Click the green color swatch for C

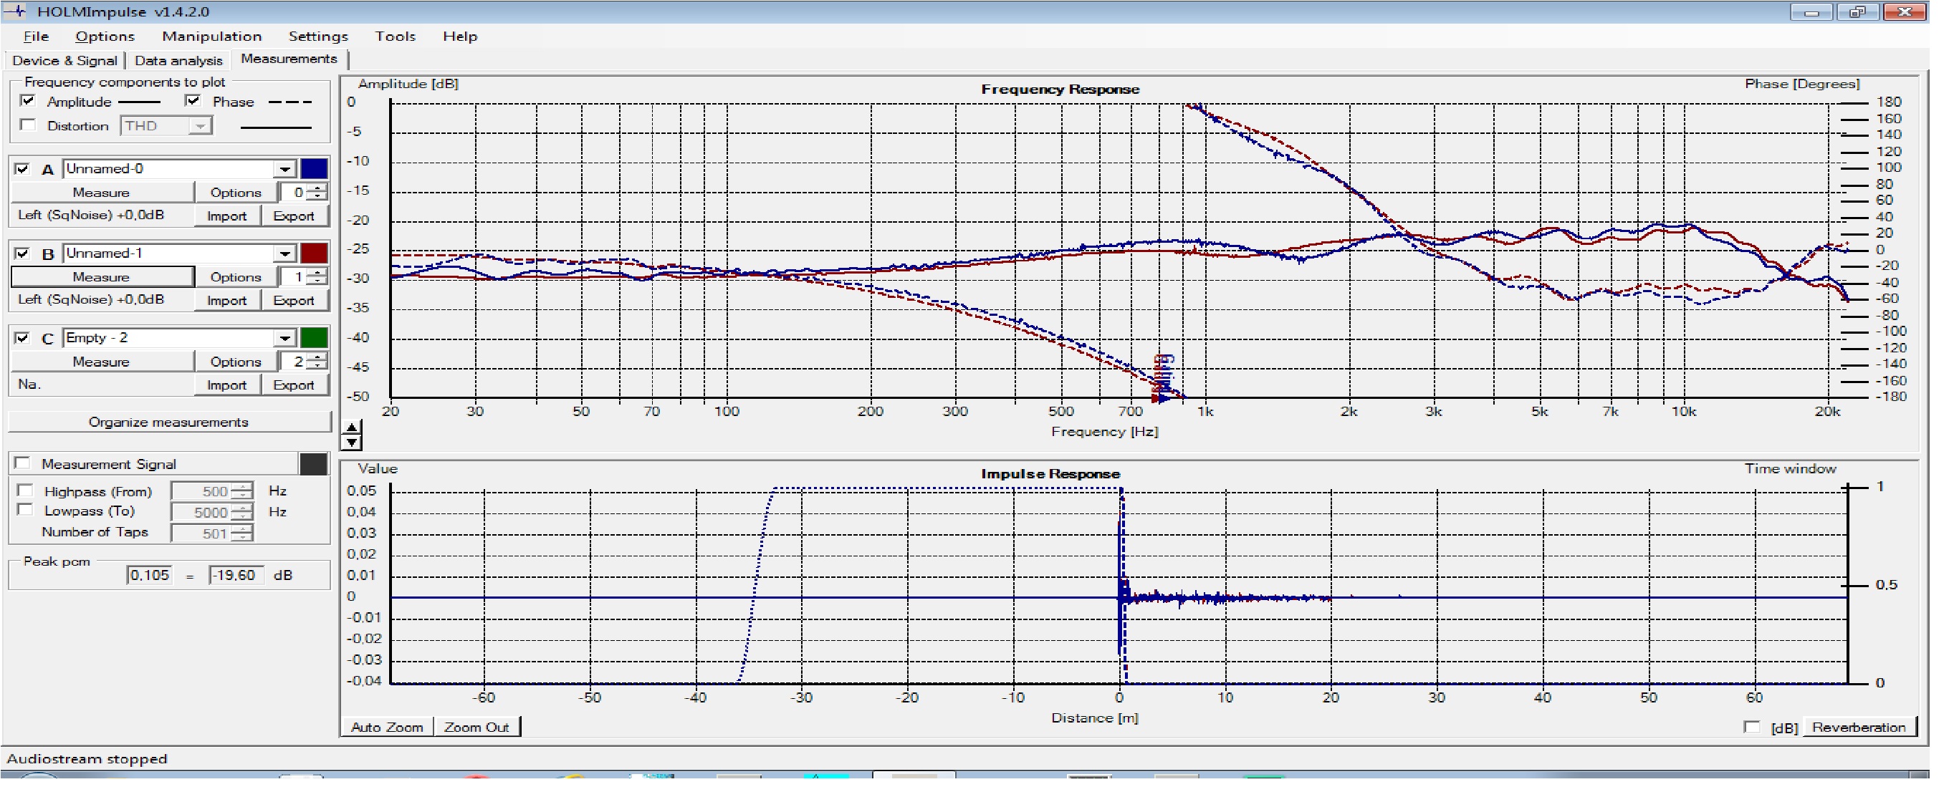pyautogui.click(x=314, y=338)
